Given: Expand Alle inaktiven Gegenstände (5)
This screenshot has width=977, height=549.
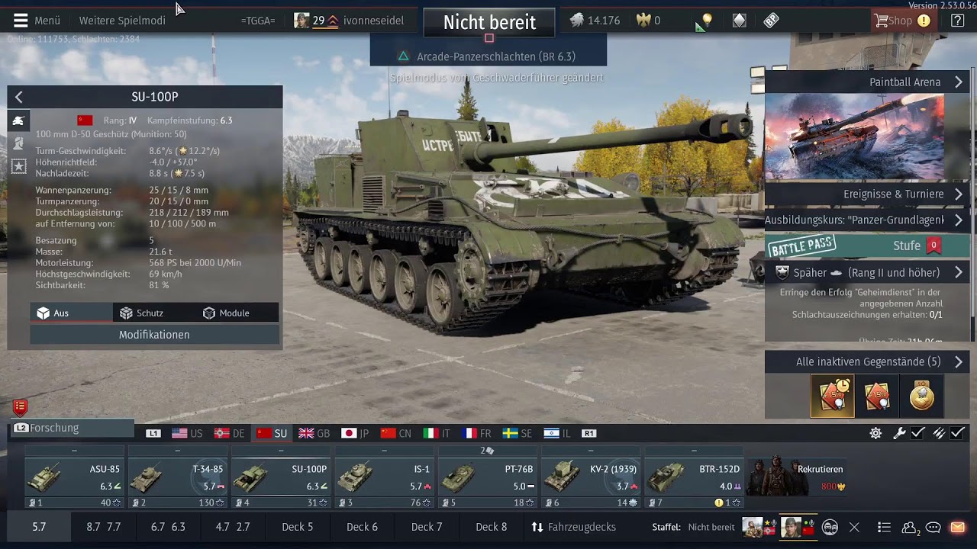Looking at the screenshot, I should point(867,362).
